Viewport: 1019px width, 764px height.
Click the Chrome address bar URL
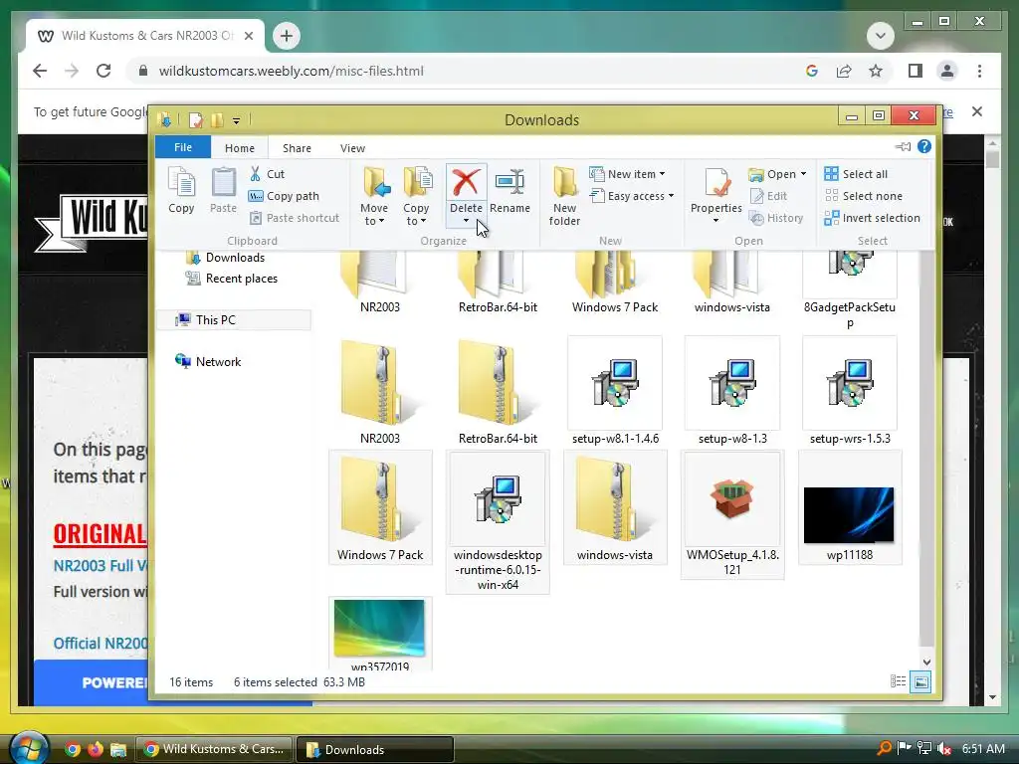pos(292,71)
